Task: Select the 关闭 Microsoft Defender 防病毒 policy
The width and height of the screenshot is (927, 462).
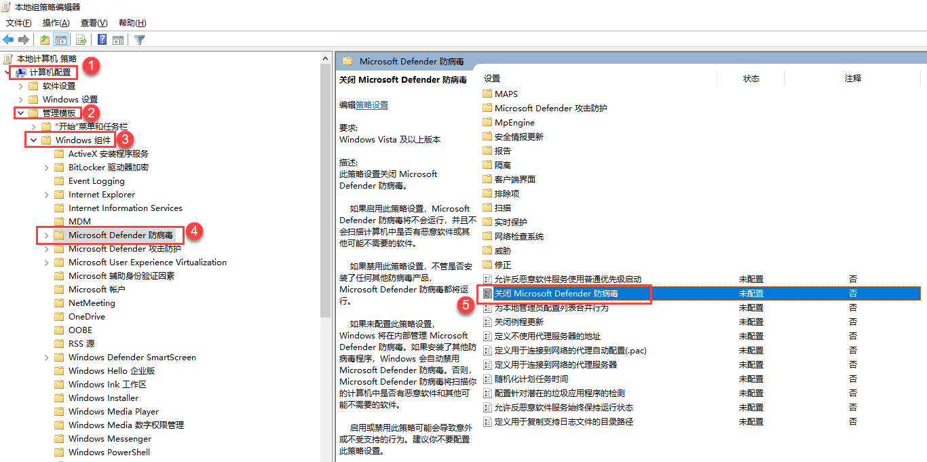Action: (556, 294)
